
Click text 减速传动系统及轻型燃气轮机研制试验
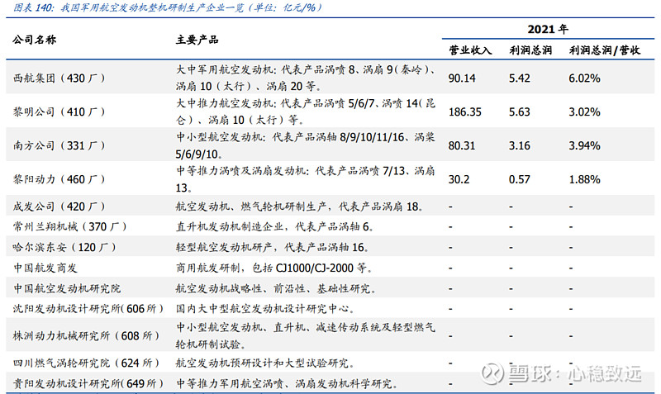[305, 336]
